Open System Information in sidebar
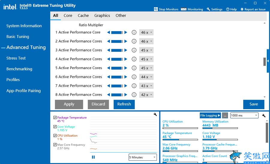The width and height of the screenshot is (270, 164). 24,26
